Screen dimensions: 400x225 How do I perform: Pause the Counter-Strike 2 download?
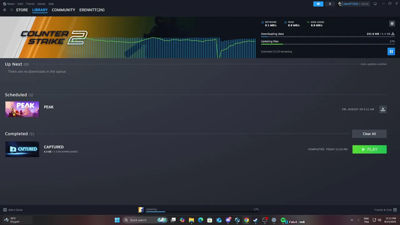coord(391,51)
